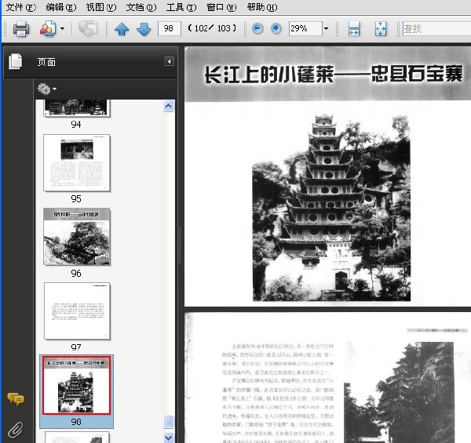Open the 工具 menu

pyautogui.click(x=181, y=7)
